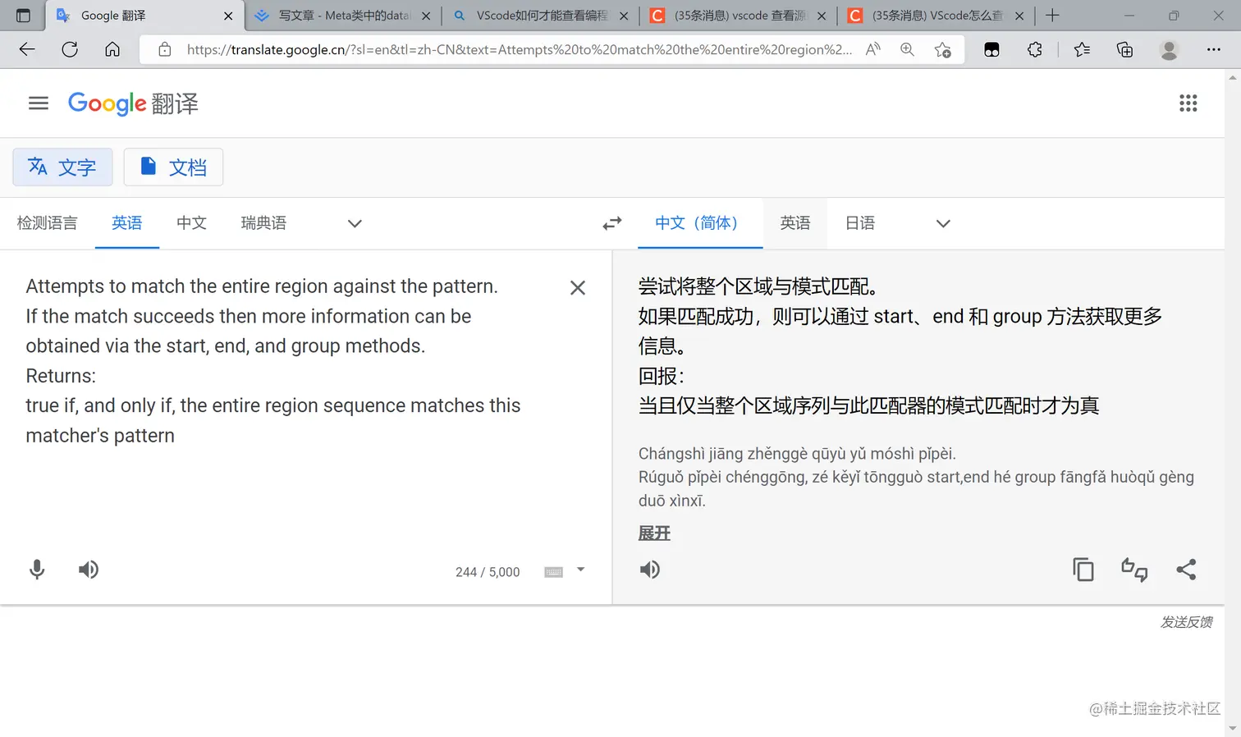Open the browser extensions puzzle icon
The width and height of the screenshot is (1241, 737).
click(x=1034, y=49)
